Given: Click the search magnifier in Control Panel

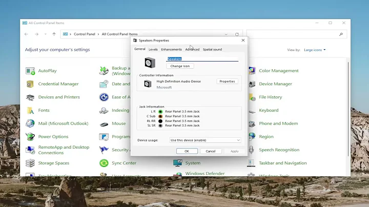Looking at the screenshot, I should coord(341,34).
